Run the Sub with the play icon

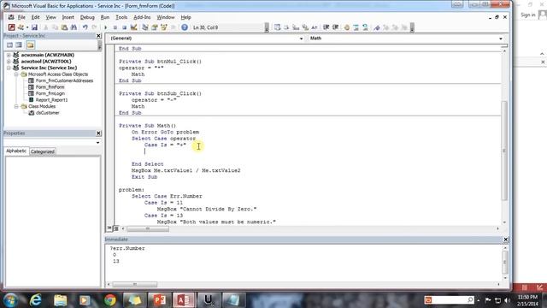pos(106,27)
